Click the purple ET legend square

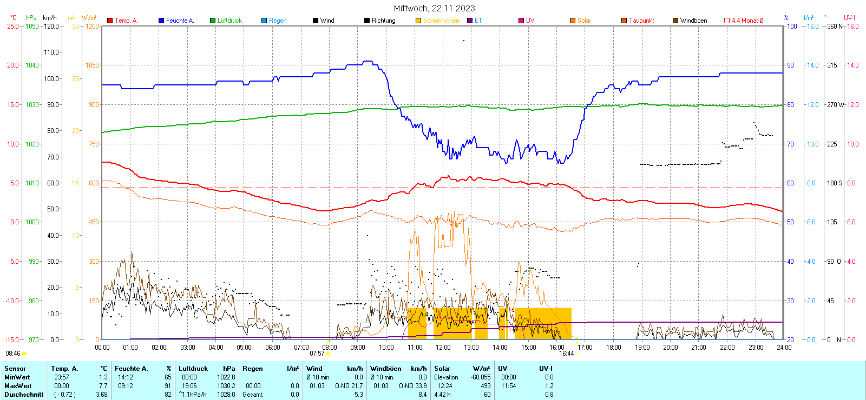[470, 21]
